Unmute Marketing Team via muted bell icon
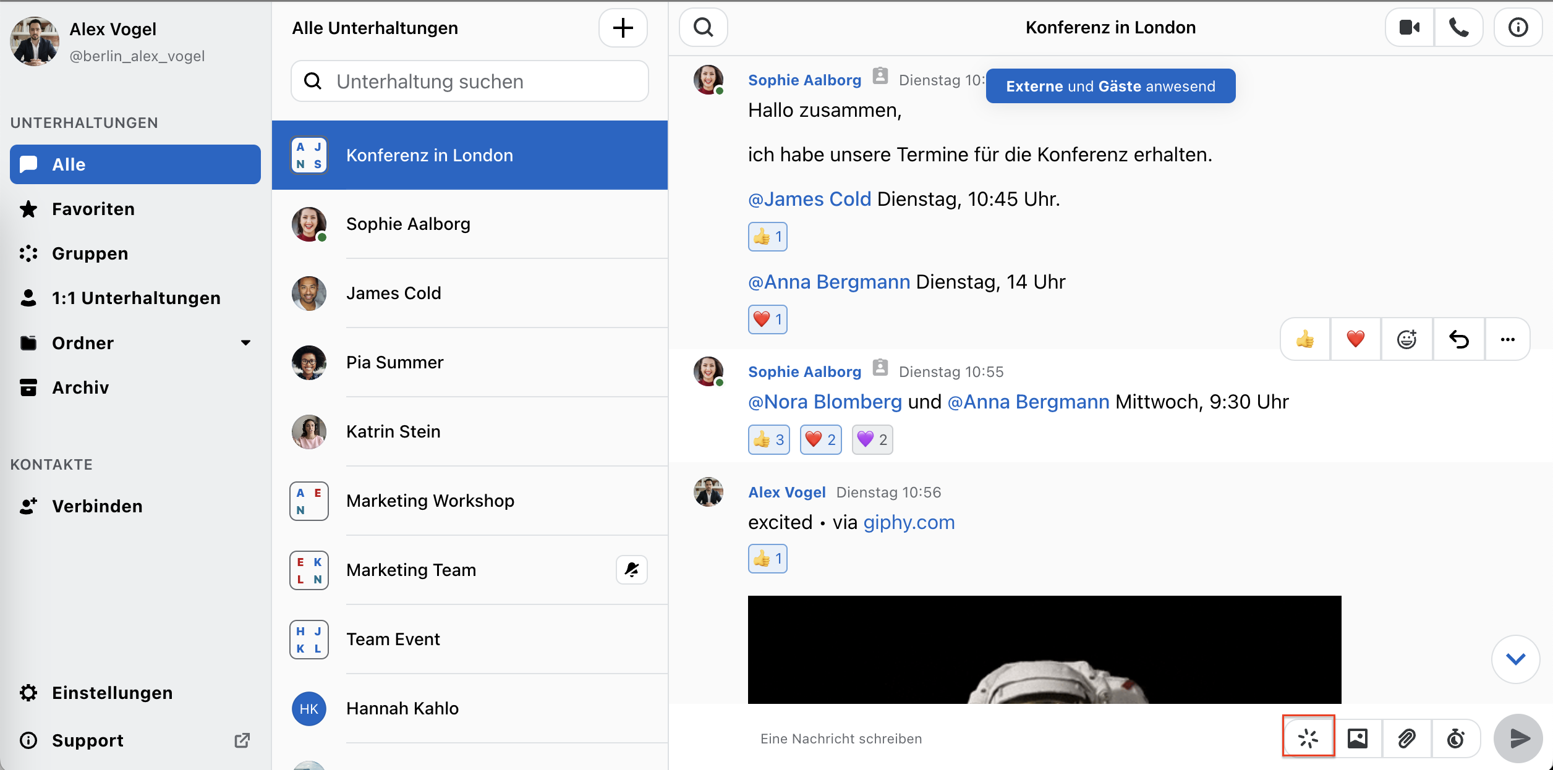This screenshot has width=1553, height=770. (631, 569)
